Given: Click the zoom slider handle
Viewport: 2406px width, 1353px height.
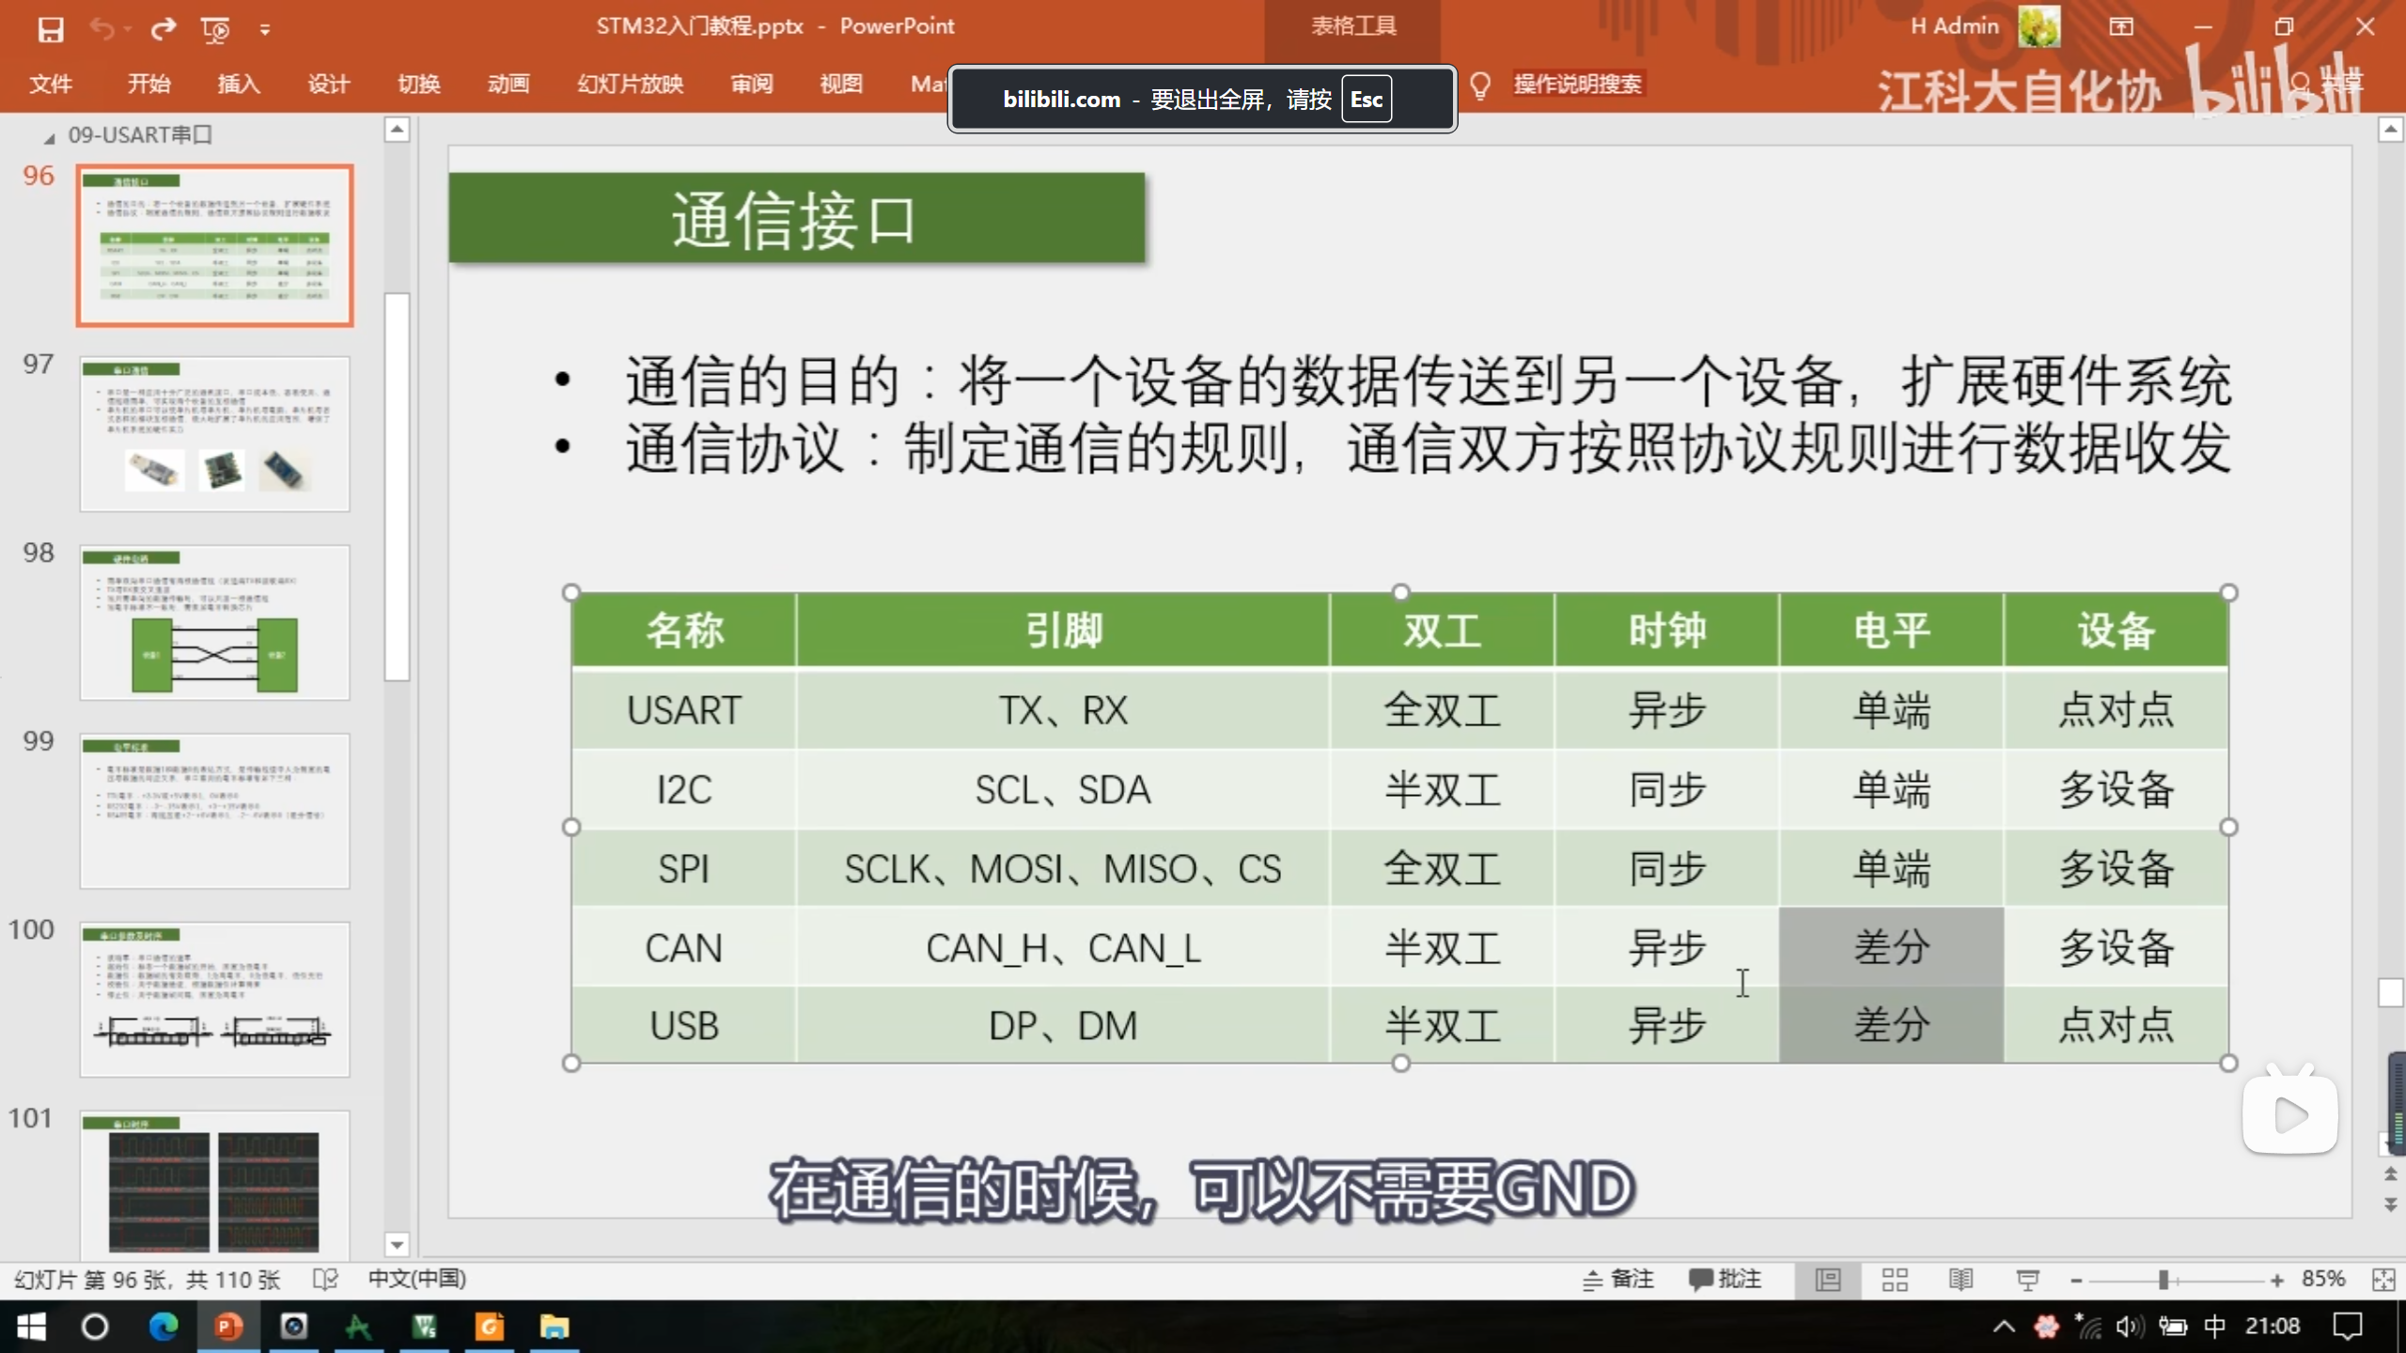Looking at the screenshot, I should [x=2164, y=1280].
